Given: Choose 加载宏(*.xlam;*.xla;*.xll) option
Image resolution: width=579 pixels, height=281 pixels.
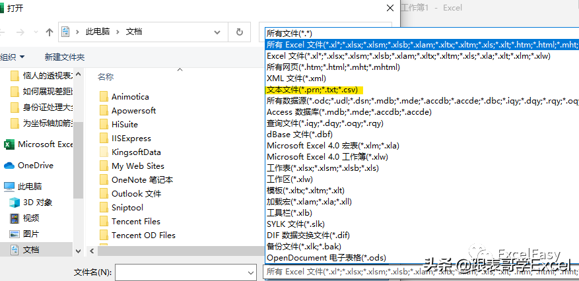Looking at the screenshot, I should [422, 202].
